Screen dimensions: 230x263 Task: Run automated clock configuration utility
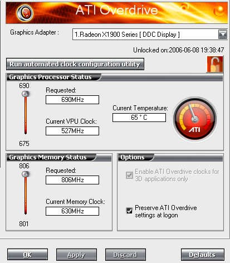[x=75, y=64]
